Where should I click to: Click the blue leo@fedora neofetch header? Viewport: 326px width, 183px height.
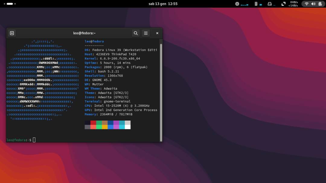(94, 41)
